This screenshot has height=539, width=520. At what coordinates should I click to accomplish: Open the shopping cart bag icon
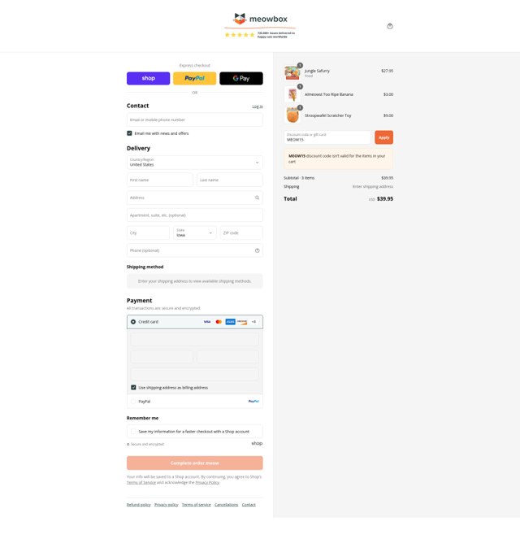point(390,26)
